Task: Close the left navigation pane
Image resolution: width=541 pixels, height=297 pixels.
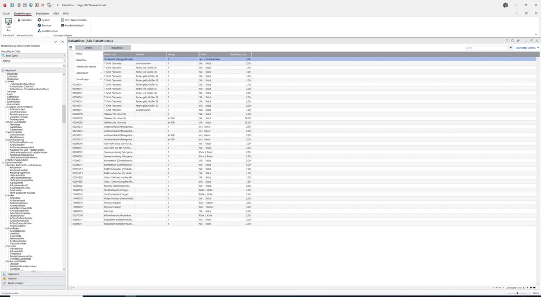Action: tap(63, 42)
